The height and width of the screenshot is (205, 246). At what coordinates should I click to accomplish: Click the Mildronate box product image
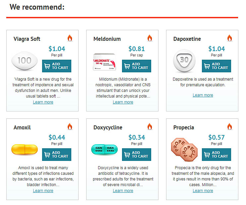pos(104,62)
